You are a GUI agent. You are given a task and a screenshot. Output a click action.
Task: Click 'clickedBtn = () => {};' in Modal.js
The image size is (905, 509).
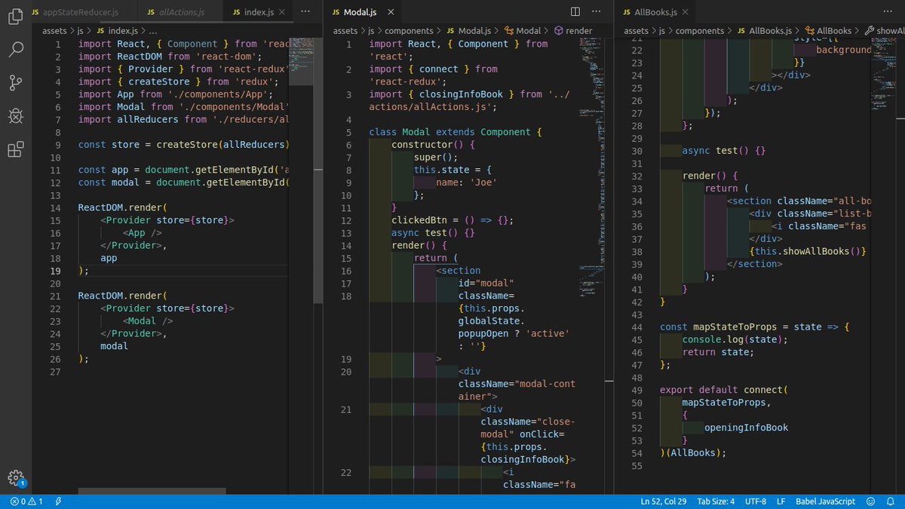click(x=452, y=221)
